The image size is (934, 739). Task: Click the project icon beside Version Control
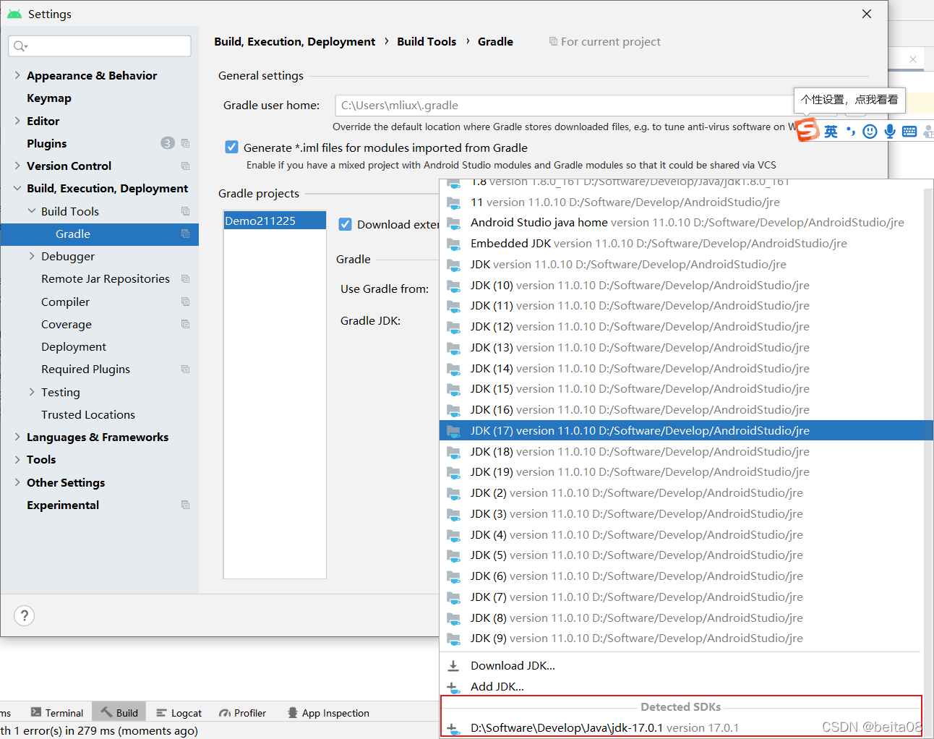point(186,166)
